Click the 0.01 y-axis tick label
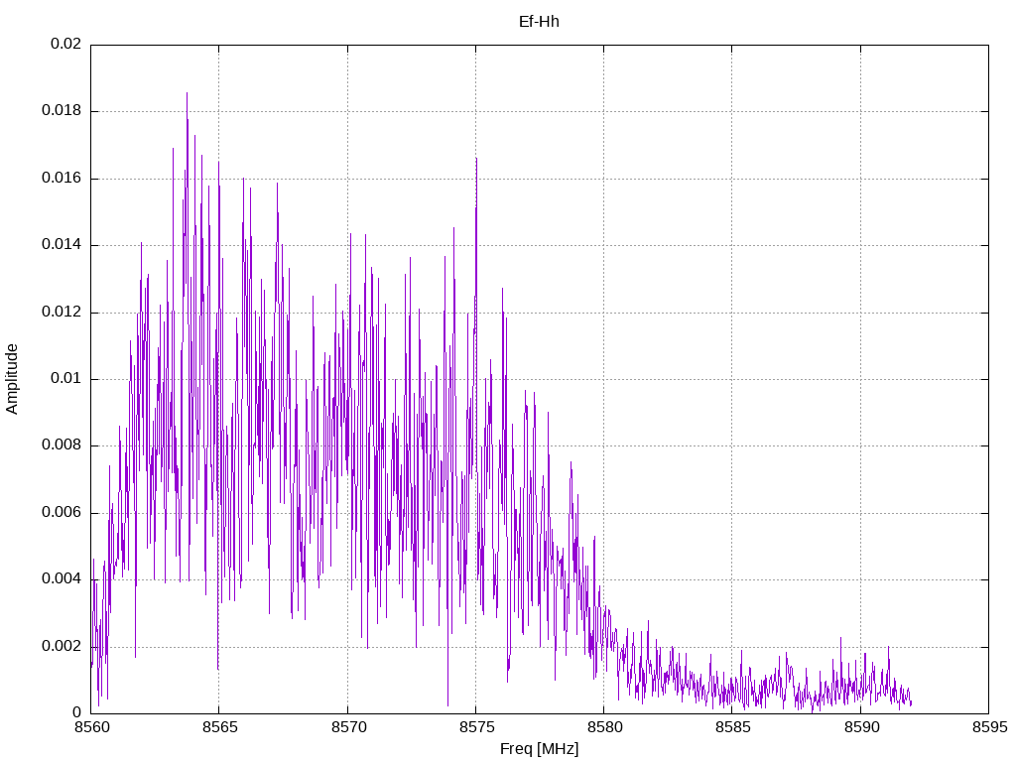This screenshot has width=1016, height=762. 66,378
